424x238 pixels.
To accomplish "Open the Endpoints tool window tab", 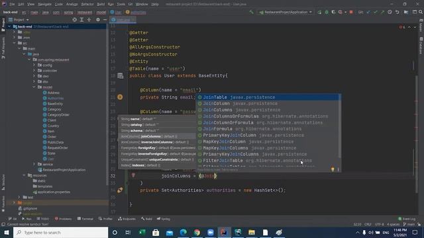I will (127, 219).
